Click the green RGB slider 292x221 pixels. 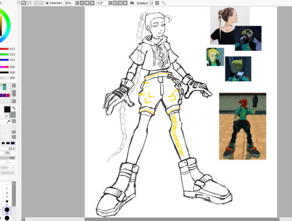(x=5, y=54)
